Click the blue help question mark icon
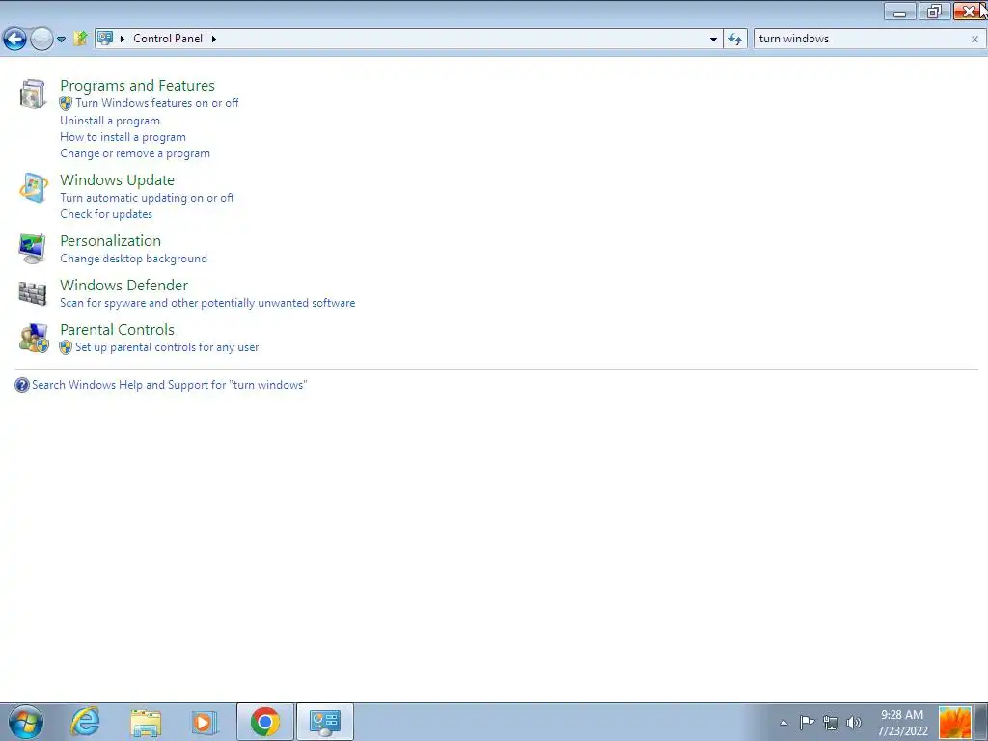The height and width of the screenshot is (741, 988). 22,385
